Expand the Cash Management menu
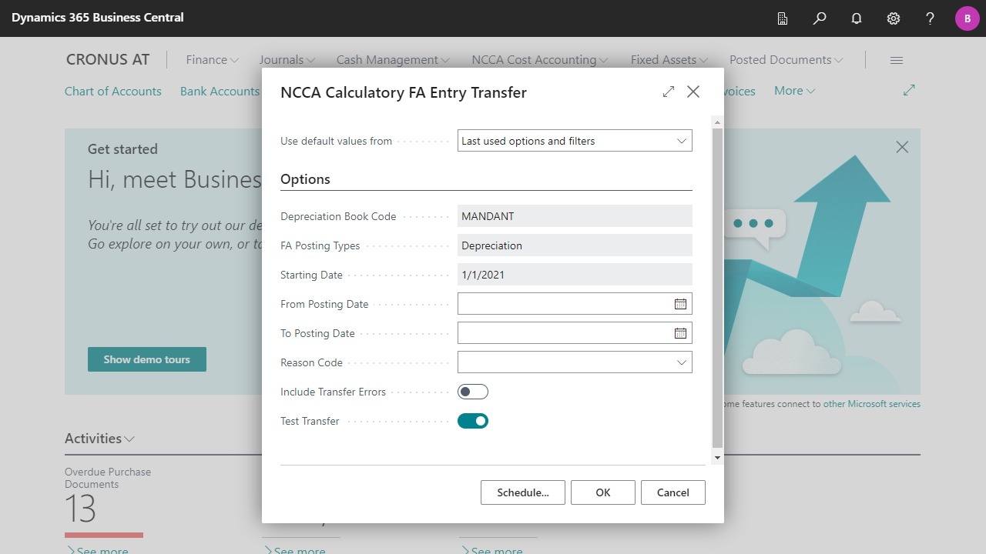Image resolution: width=986 pixels, height=554 pixels. tap(393, 60)
